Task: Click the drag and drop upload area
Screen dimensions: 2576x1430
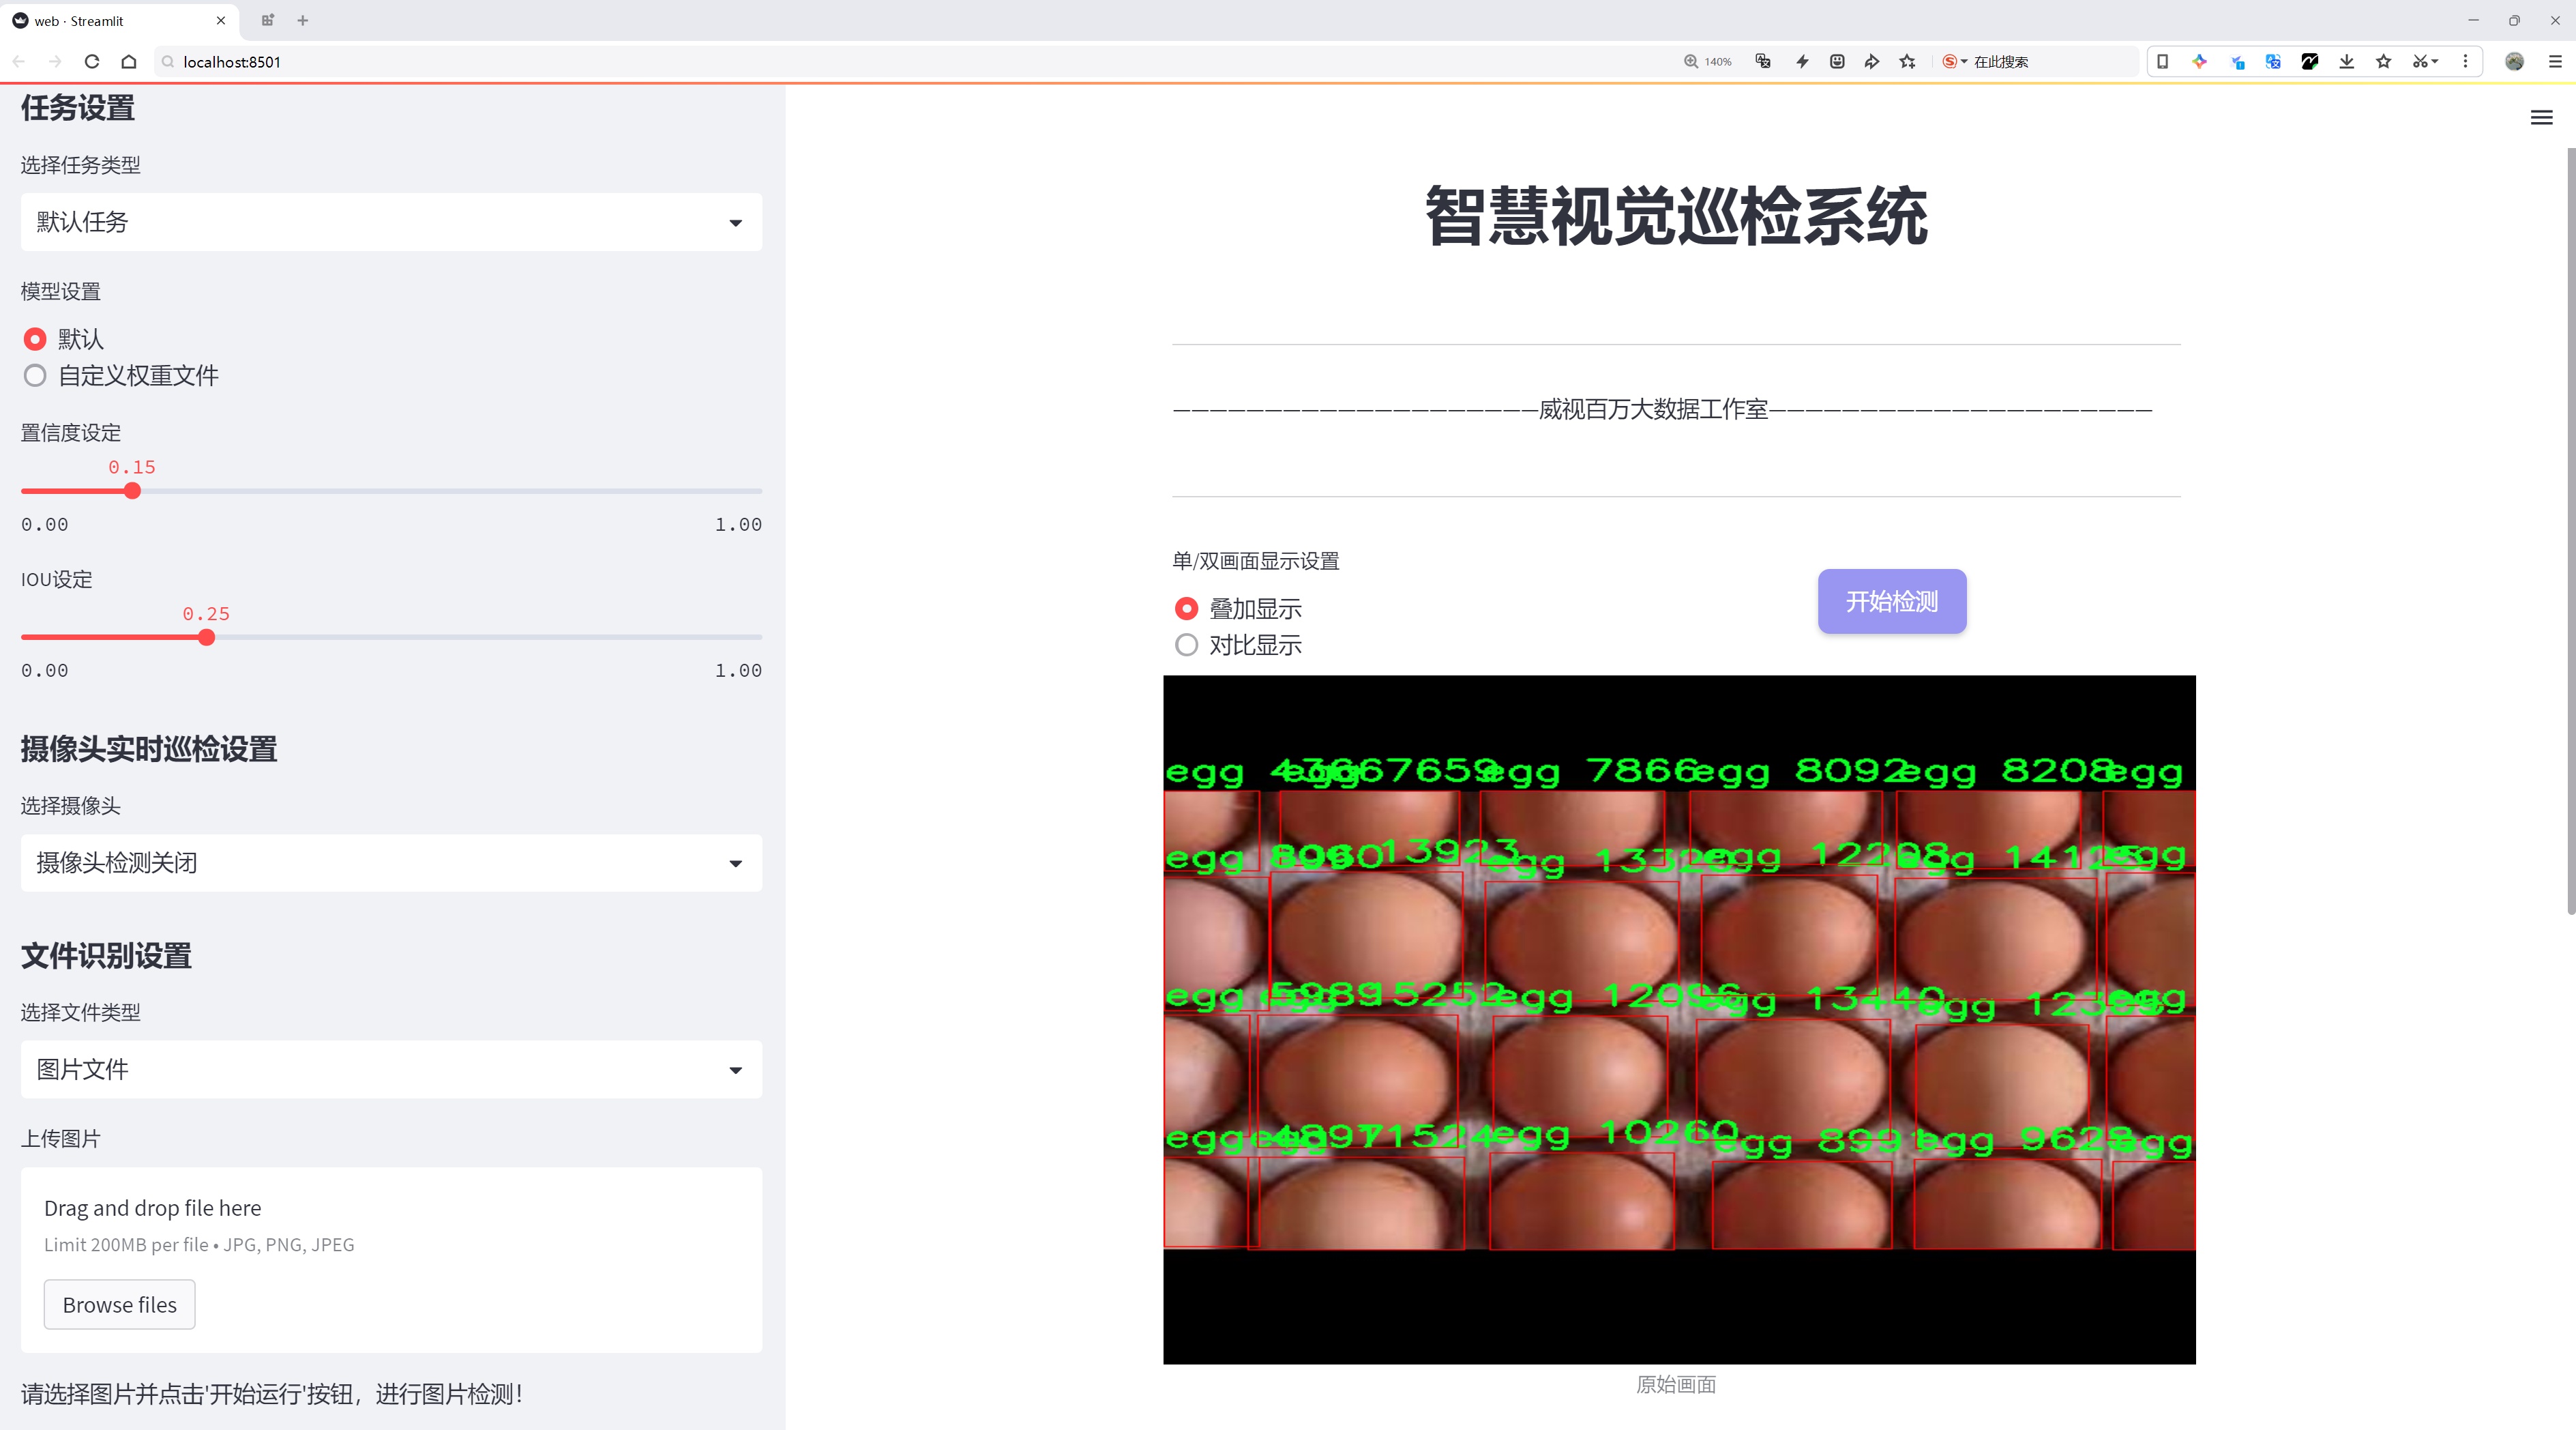Action: click(391, 1260)
